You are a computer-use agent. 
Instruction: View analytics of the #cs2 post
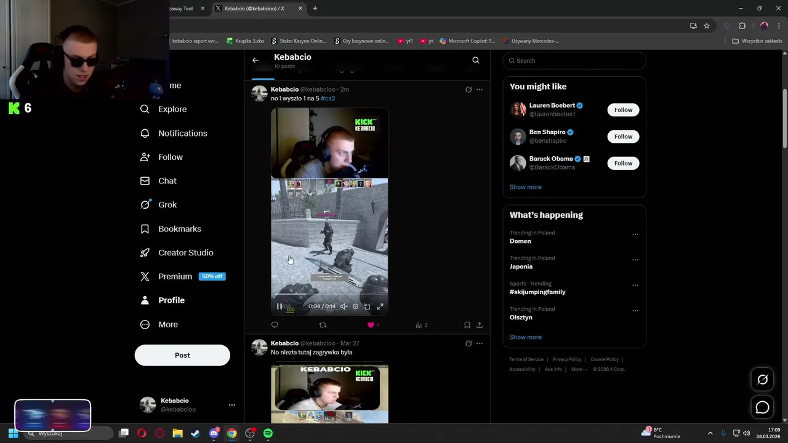click(x=421, y=325)
